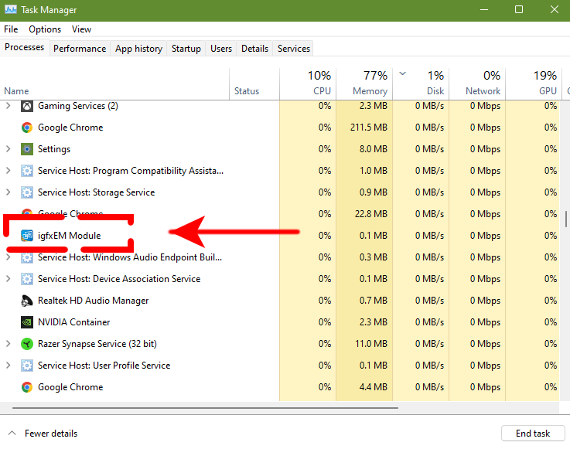Select the Processes tab

[x=24, y=47]
